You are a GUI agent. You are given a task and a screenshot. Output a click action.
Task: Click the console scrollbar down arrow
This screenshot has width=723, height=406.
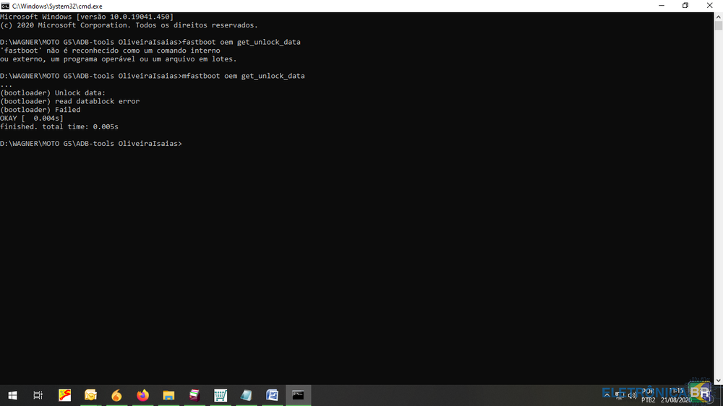pos(718,380)
